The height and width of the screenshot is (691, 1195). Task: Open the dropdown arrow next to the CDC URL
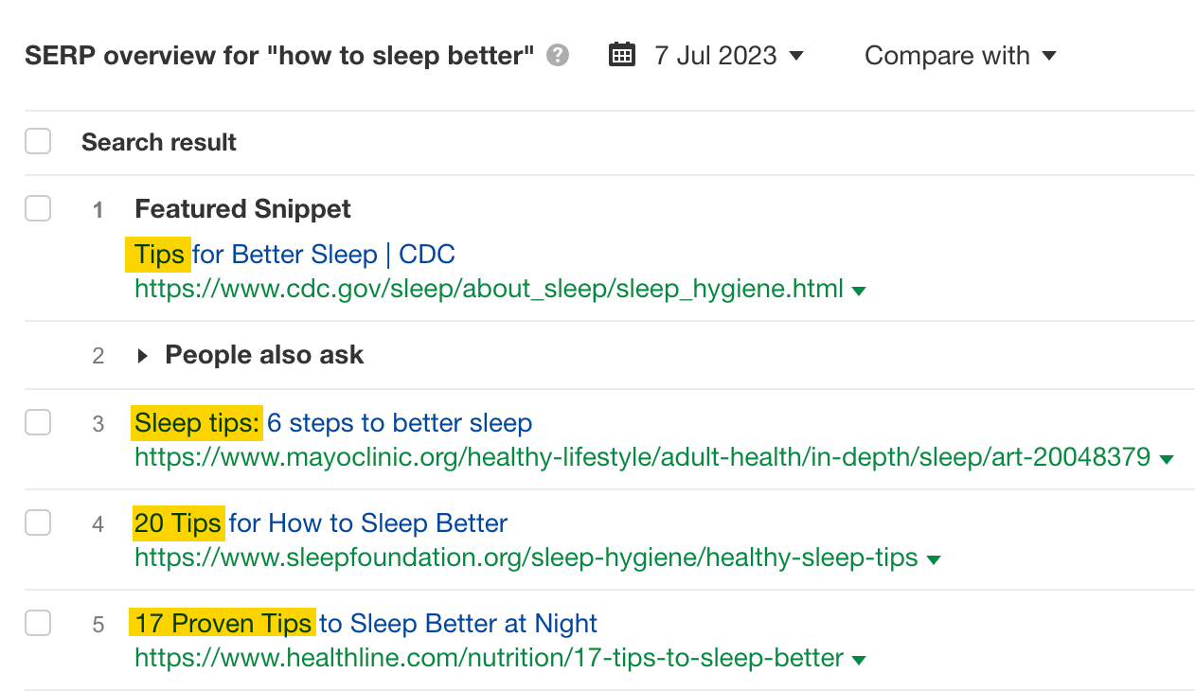tap(859, 291)
